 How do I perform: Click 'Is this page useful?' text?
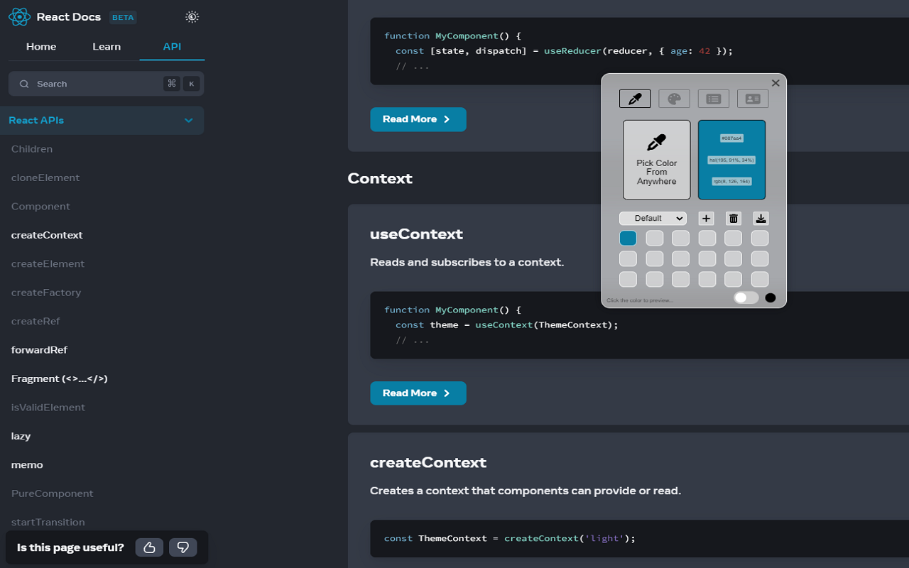[70, 547]
